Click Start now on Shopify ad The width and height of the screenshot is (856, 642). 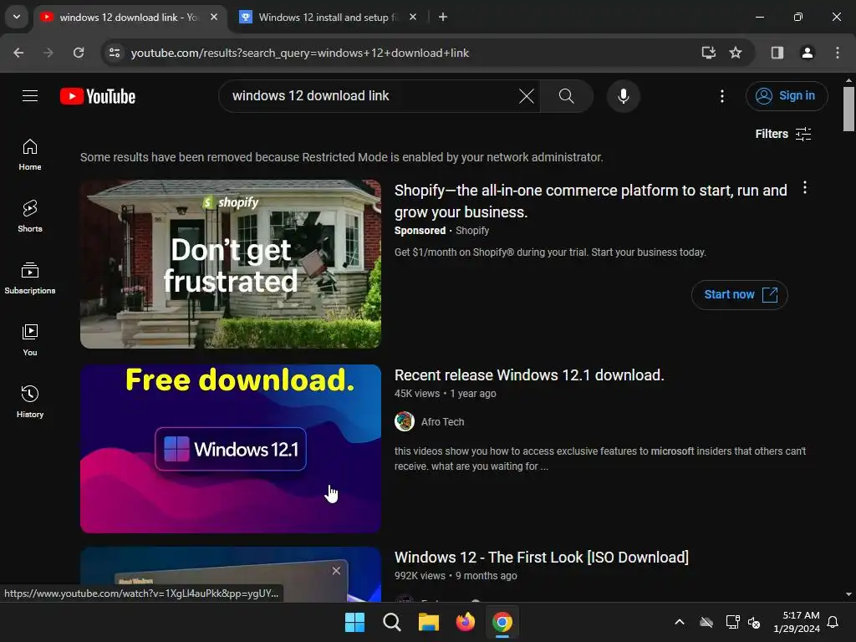(739, 295)
